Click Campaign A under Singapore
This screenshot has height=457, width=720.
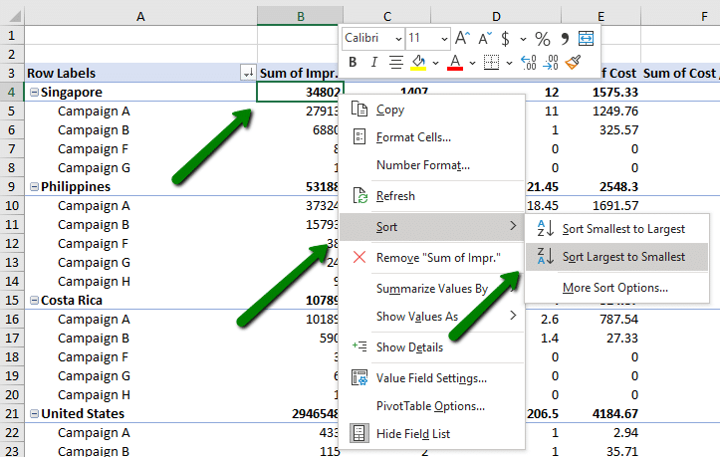[94, 112]
